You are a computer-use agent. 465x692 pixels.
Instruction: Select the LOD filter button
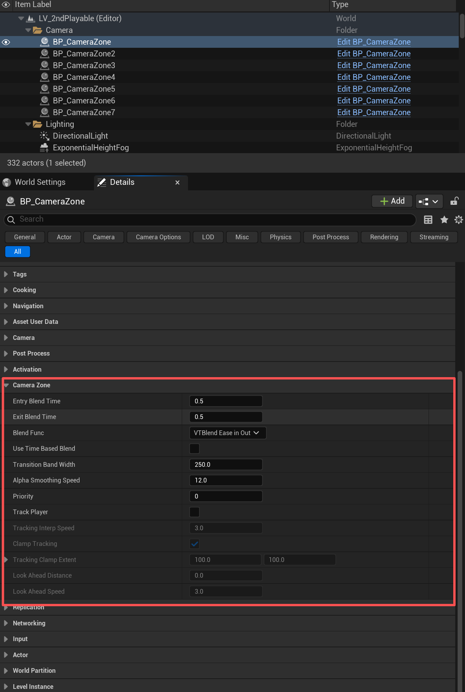click(208, 237)
